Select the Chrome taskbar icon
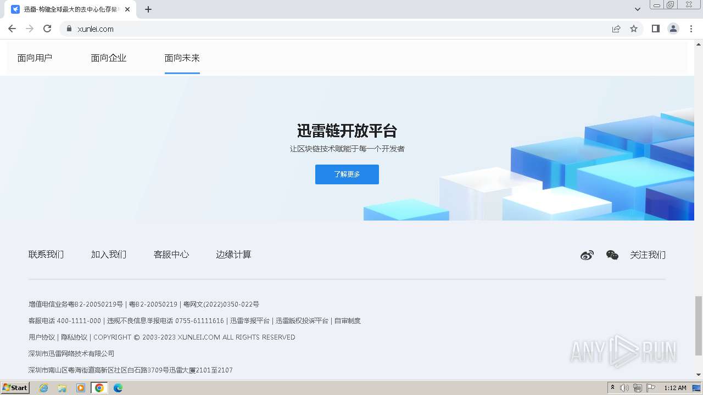Viewport: 703px width, 395px height. click(x=99, y=388)
